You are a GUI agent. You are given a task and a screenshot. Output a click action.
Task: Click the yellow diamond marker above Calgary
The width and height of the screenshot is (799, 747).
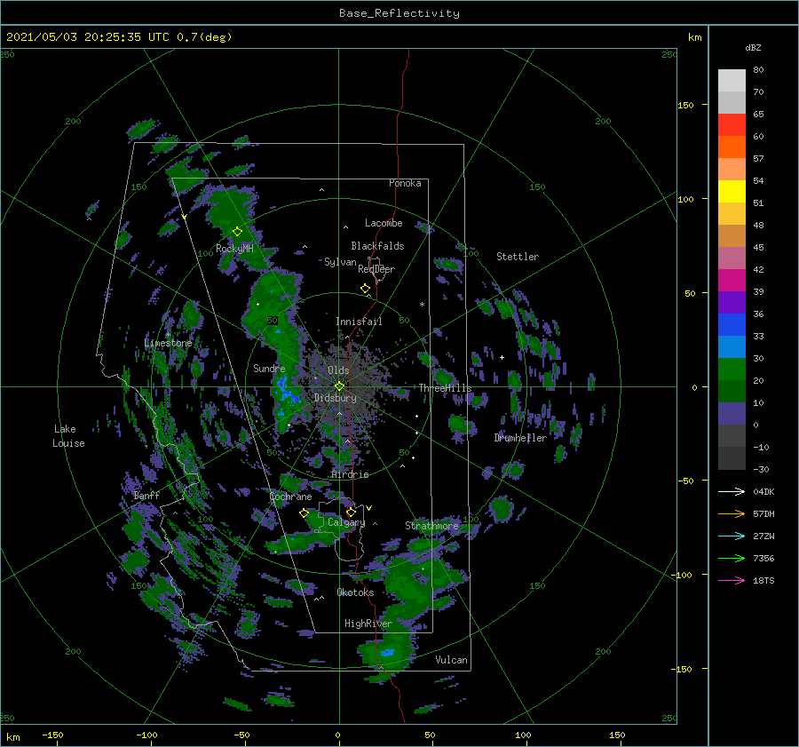point(351,512)
